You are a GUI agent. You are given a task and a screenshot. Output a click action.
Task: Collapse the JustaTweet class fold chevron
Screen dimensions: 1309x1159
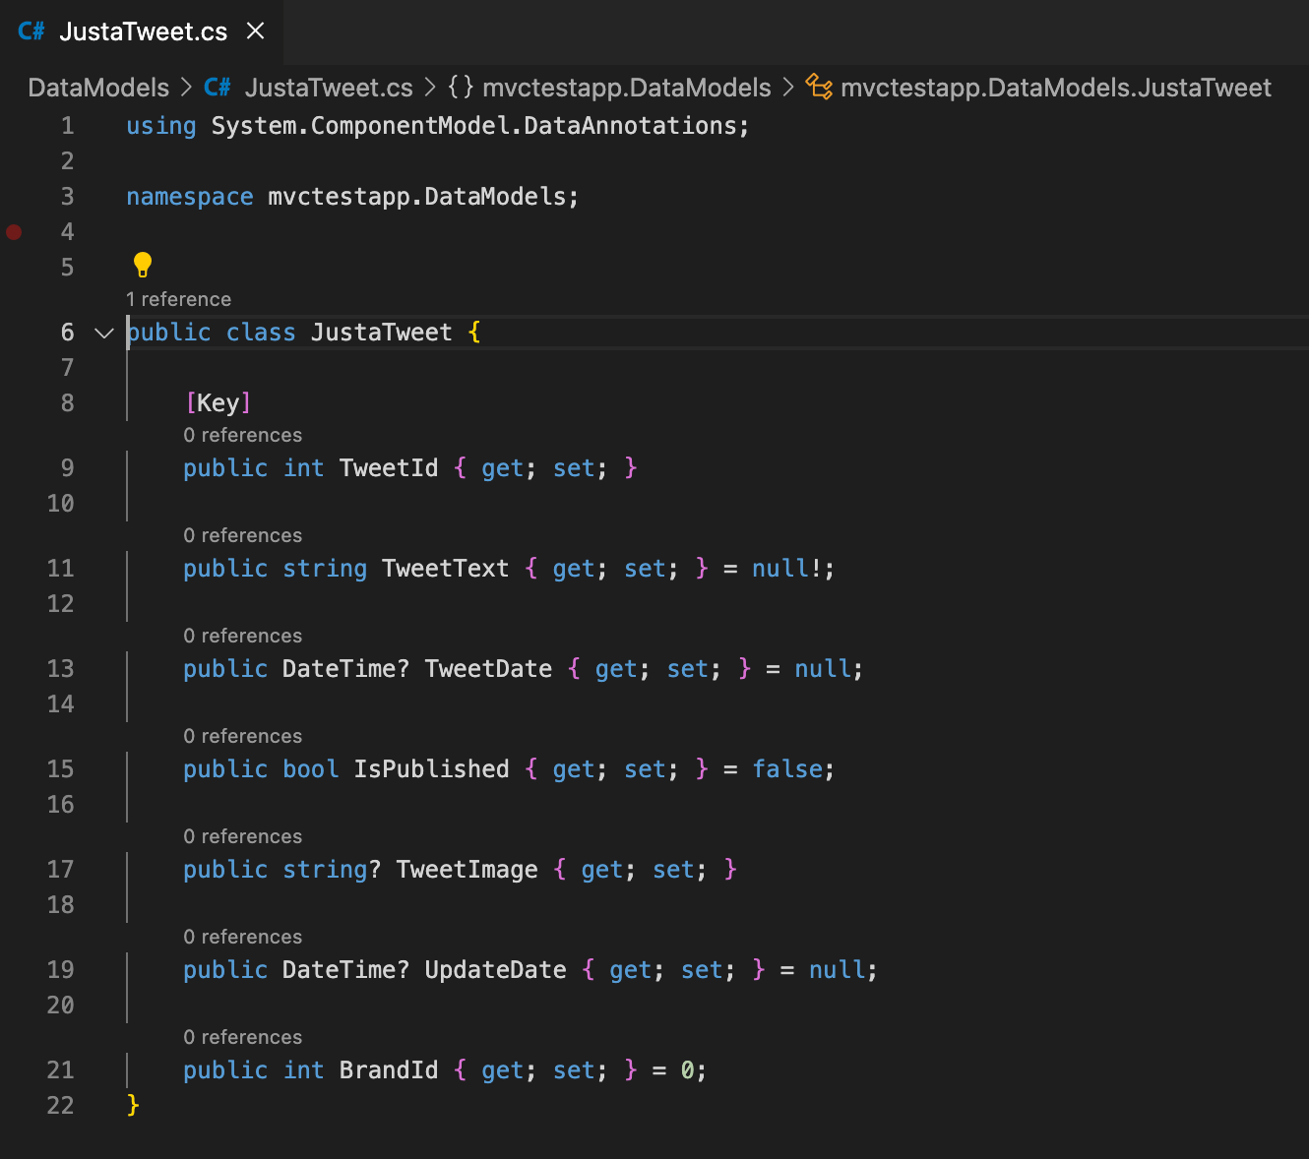(104, 333)
